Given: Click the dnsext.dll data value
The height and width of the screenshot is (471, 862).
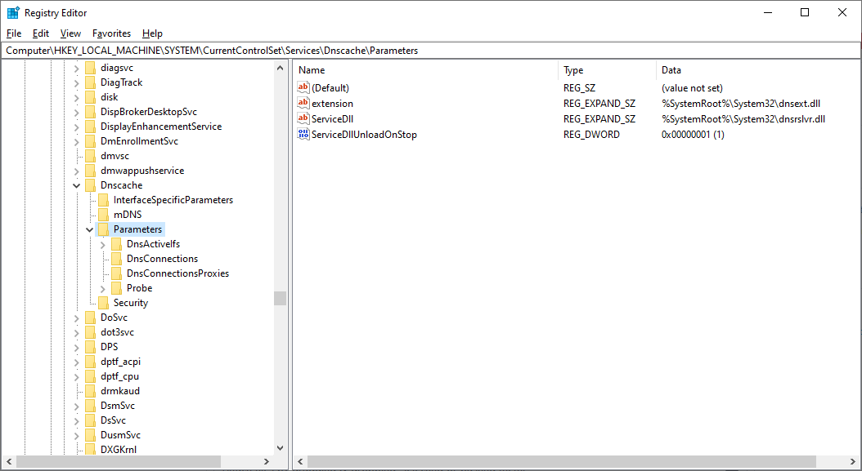Looking at the screenshot, I should tap(740, 103).
